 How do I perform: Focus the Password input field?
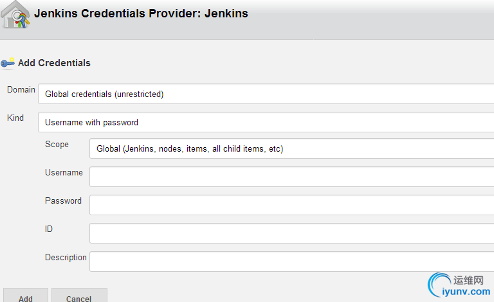click(292, 205)
